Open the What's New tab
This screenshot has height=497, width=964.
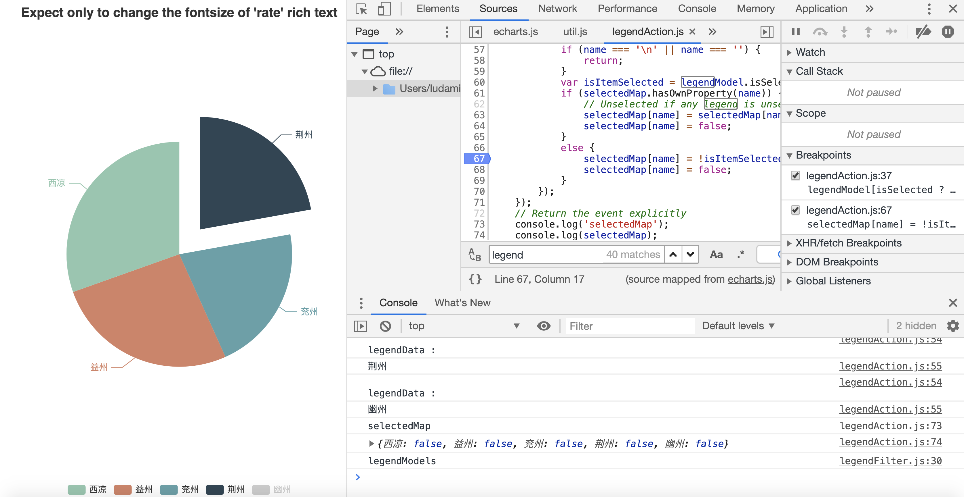click(462, 302)
